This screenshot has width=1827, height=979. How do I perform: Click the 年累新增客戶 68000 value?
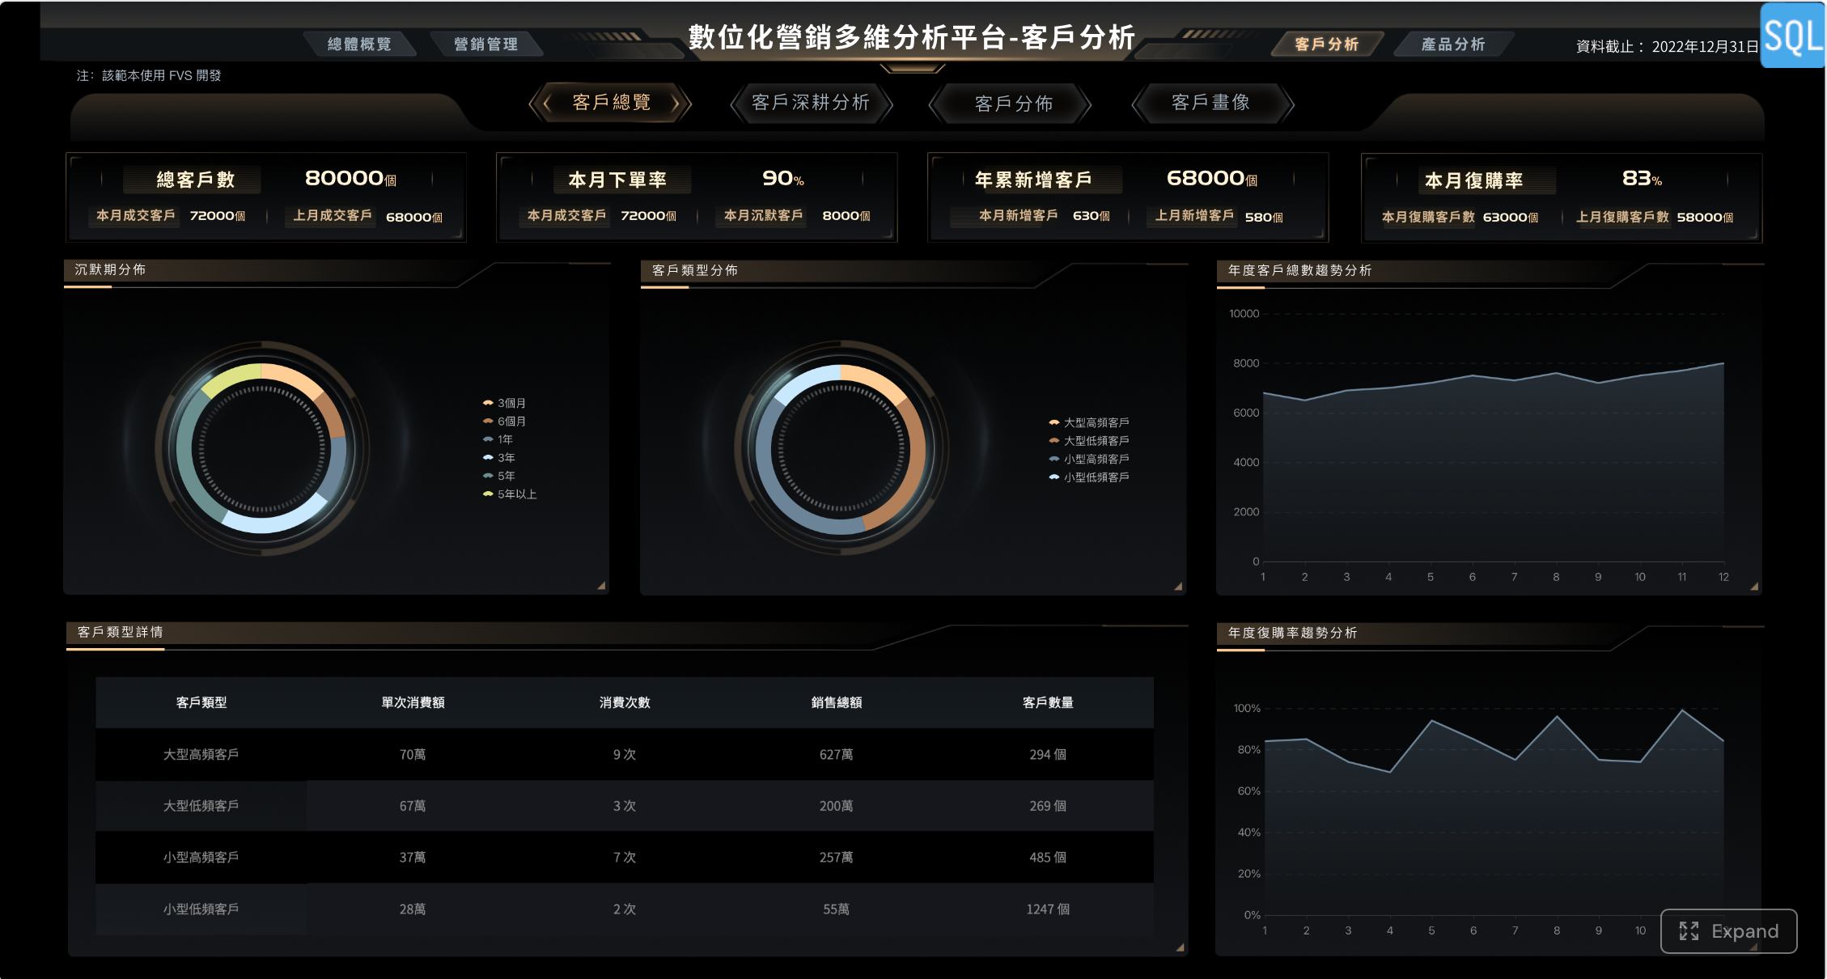click(1212, 178)
